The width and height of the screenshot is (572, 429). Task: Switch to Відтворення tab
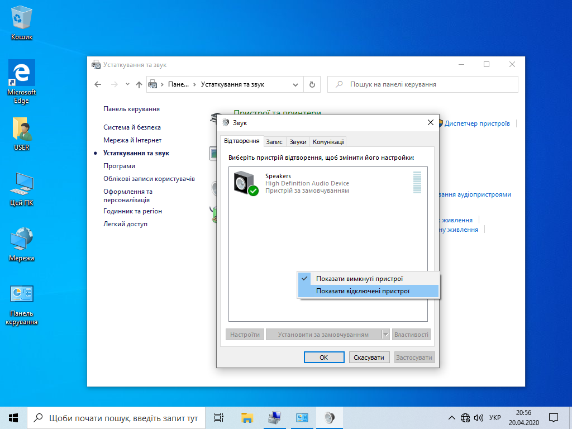[242, 141]
